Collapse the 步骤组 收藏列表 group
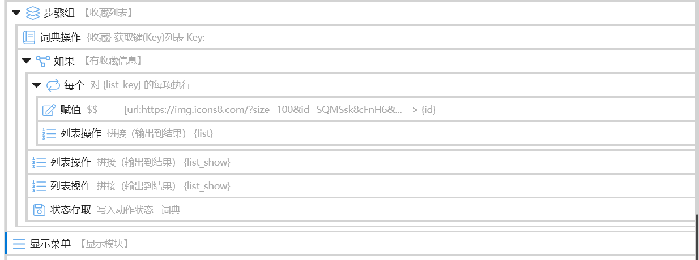 click(x=16, y=12)
